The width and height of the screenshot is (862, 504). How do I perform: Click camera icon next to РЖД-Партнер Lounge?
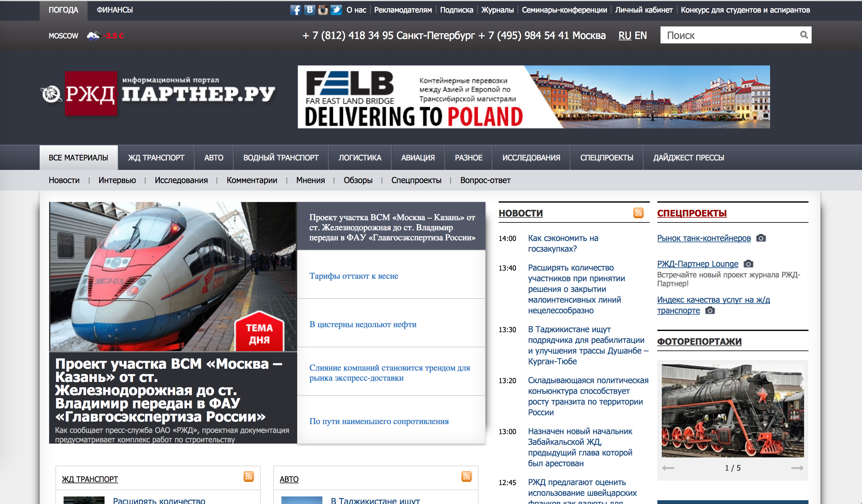pyautogui.click(x=748, y=264)
